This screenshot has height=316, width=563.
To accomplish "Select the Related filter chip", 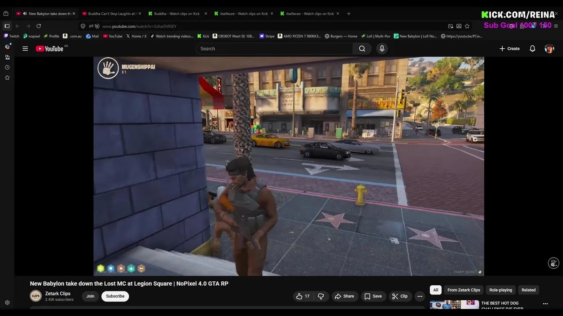I will click(x=528, y=290).
